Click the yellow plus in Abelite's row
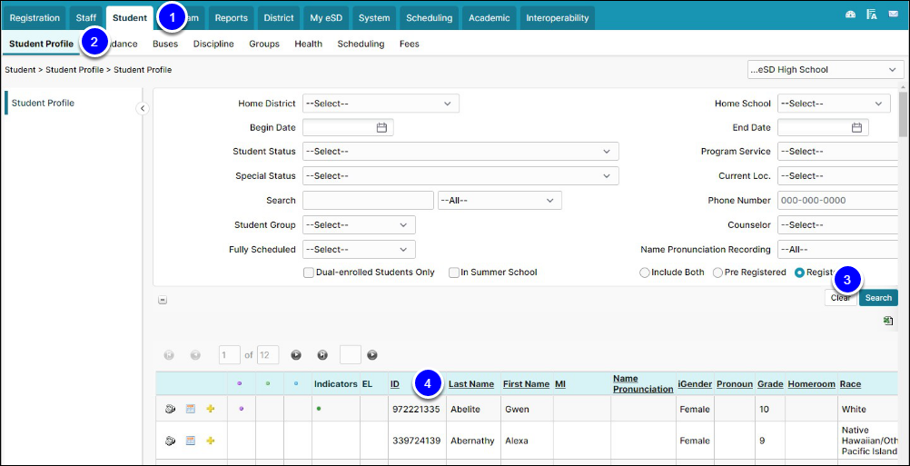This screenshot has width=910, height=466. pyautogui.click(x=210, y=409)
